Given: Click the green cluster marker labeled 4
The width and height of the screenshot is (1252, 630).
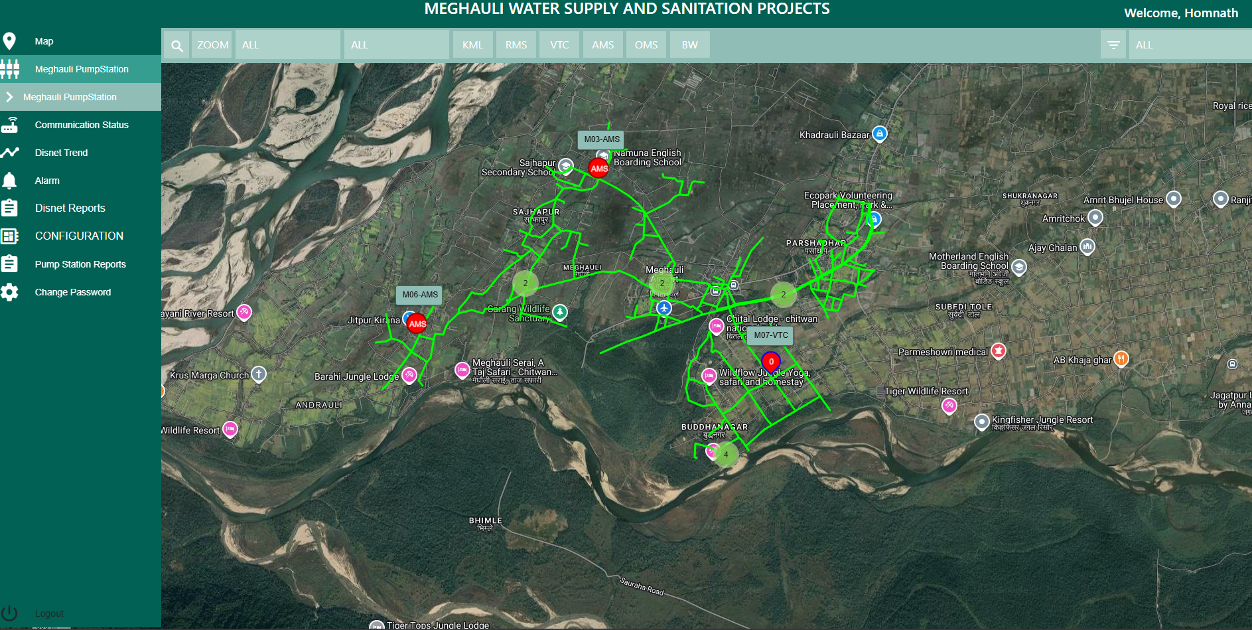Looking at the screenshot, I should point(726,455).
